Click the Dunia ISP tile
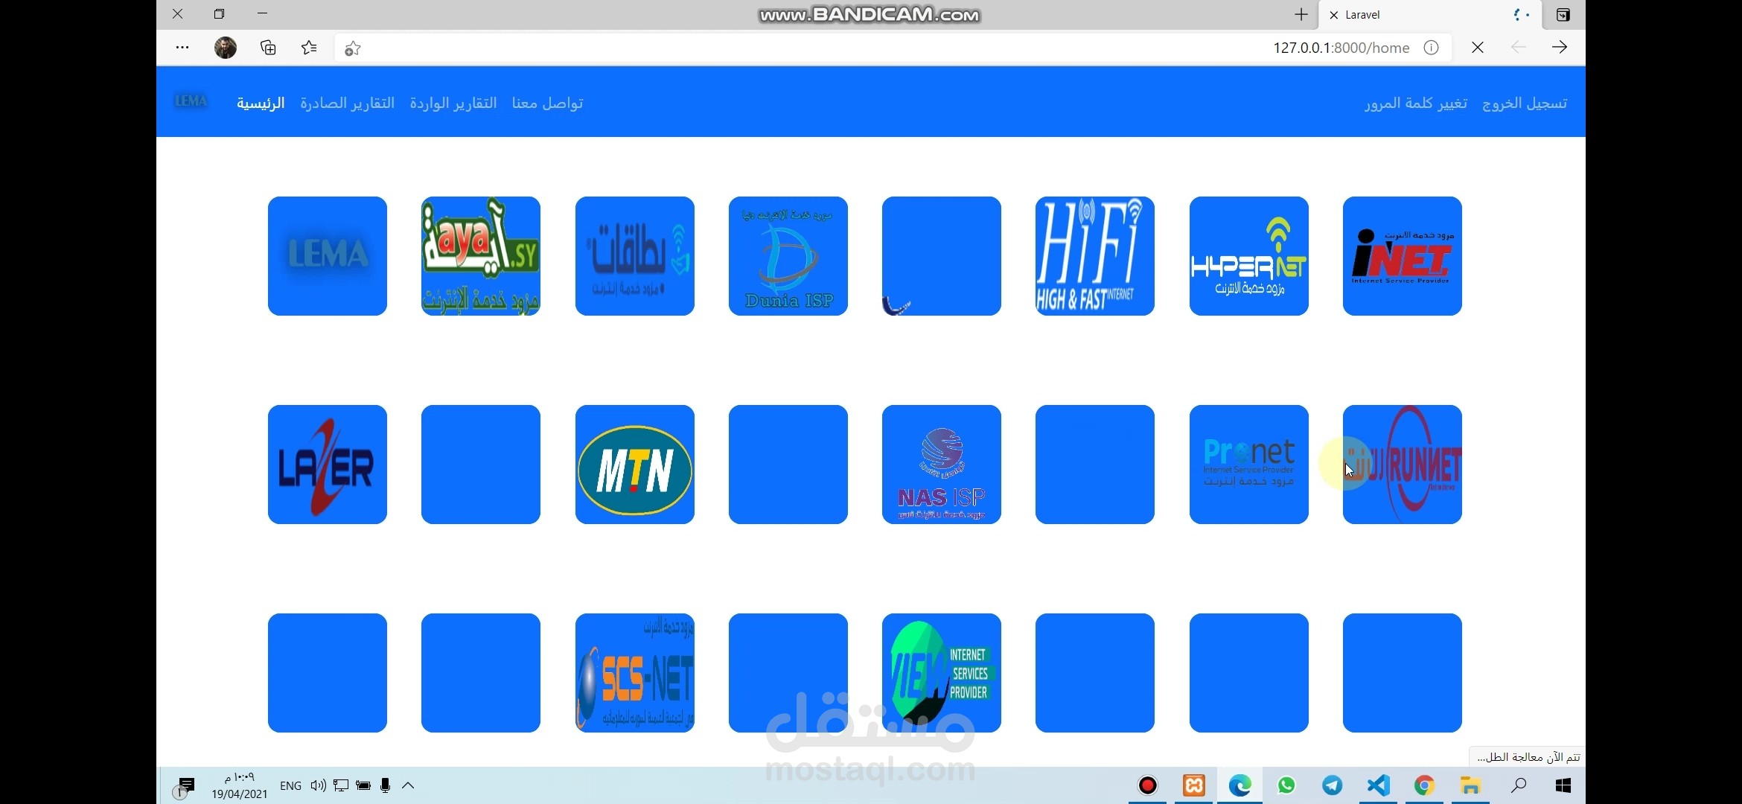1742x804 pixels. tap(788, 256)
